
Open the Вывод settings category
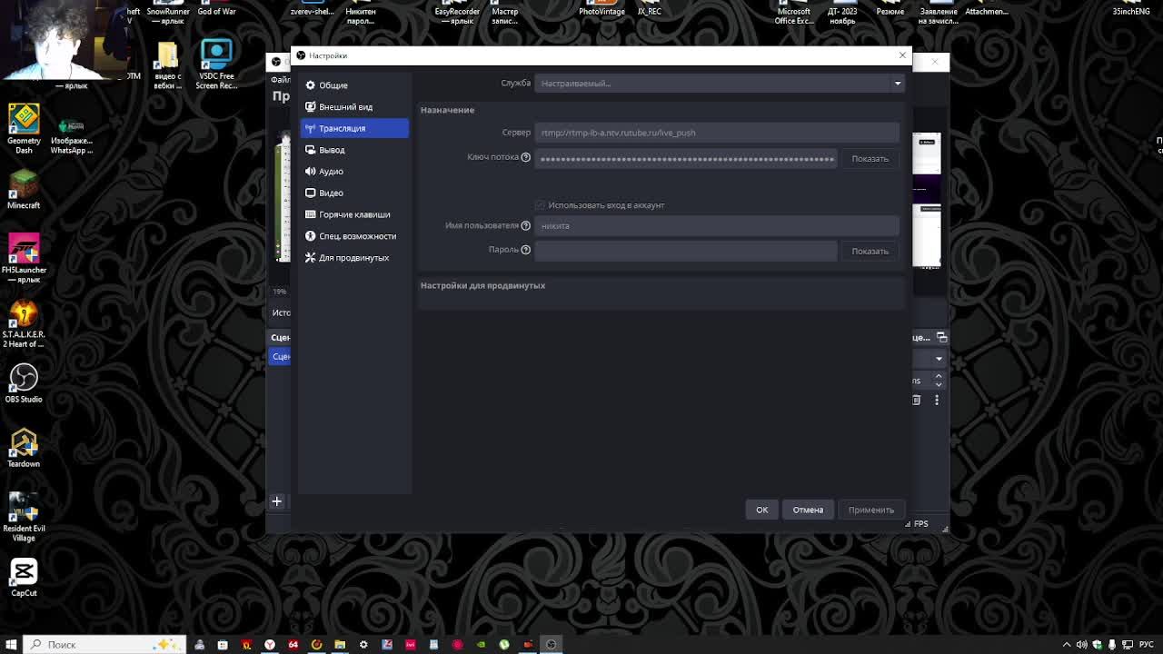pos(354,150)
